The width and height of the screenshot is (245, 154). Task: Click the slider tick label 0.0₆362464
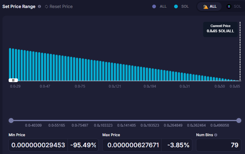196,125
